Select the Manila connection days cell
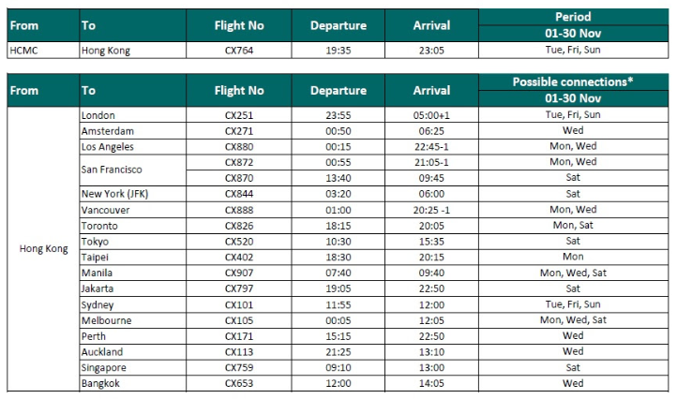The height and width of the screenshot is (399, 677). pyautogui.click(x=573, y=273)
